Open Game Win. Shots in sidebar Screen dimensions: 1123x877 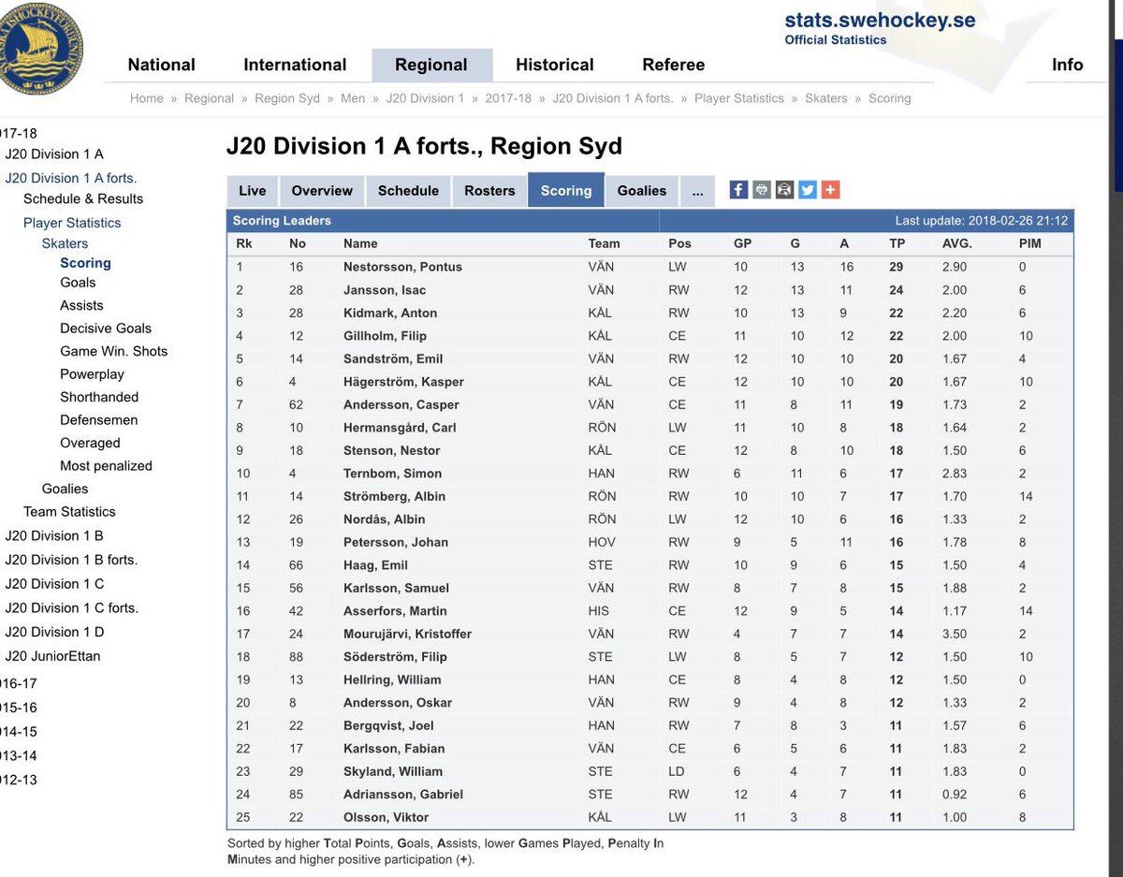tap(114, 351)
